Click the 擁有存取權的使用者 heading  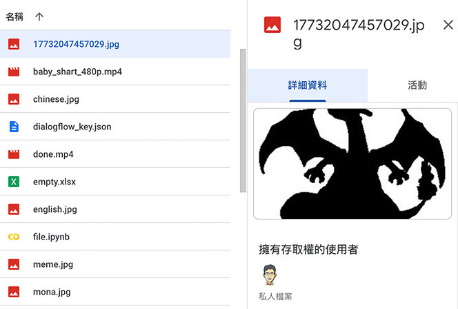308,250
